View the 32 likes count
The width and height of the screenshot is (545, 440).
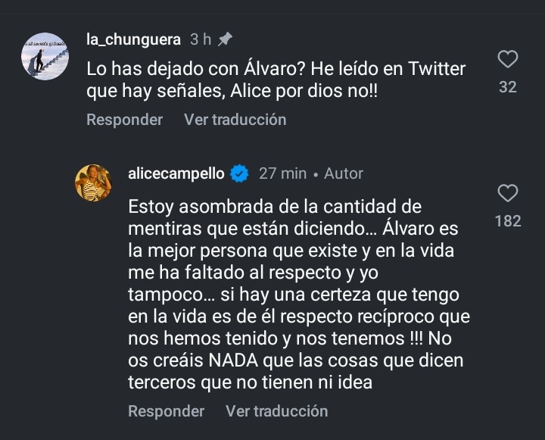(508, 87)
